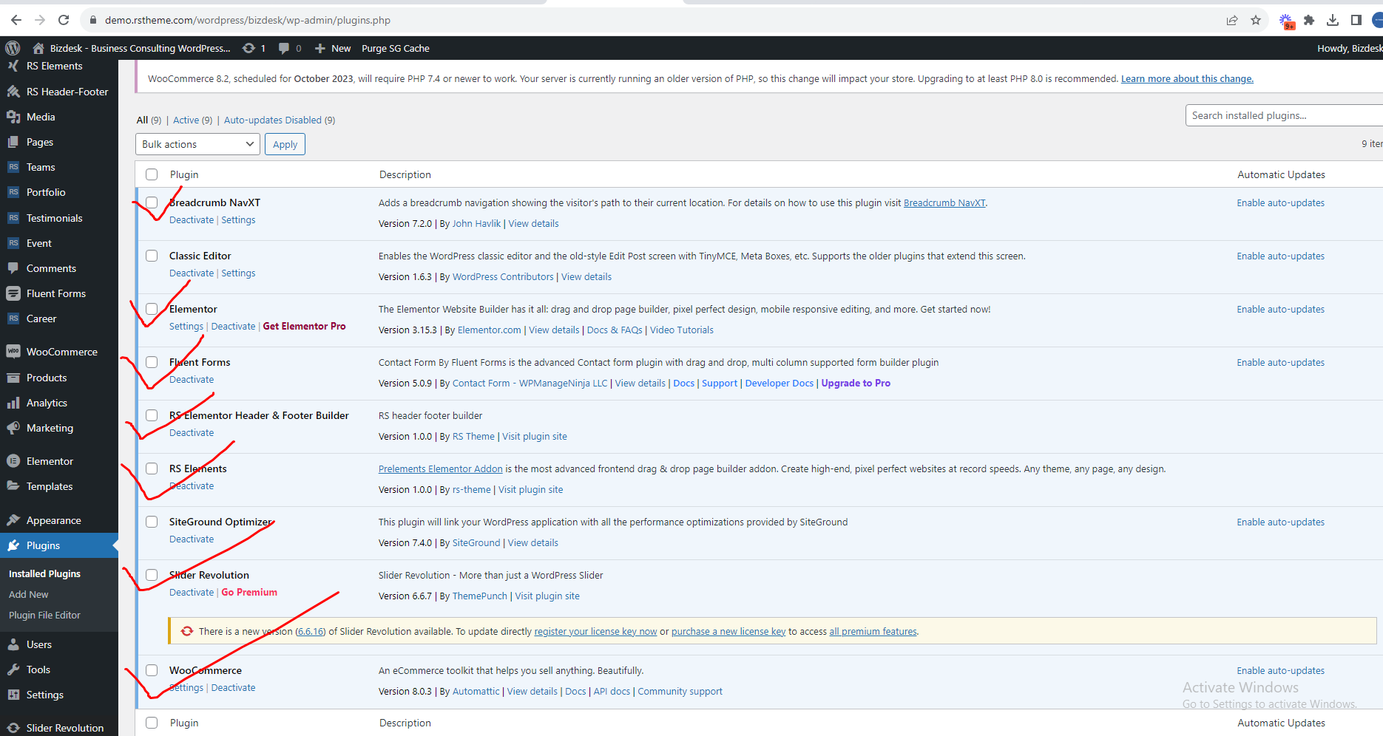The image size is (1383, 736).
Task: Click the Elementor sidebar icon
Action: pos(13,461)
